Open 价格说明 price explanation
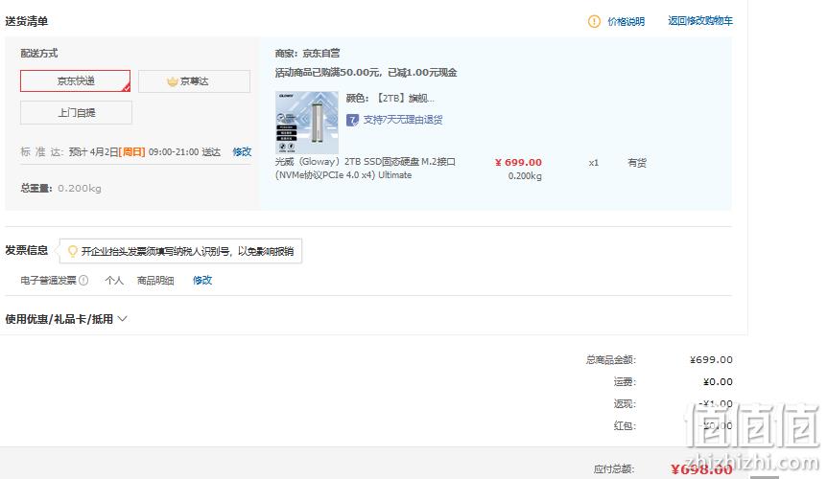Screen dimensions: 828x479 point(626,21)
